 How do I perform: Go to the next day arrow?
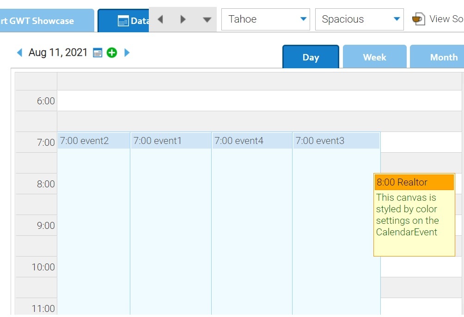point(127,53)
